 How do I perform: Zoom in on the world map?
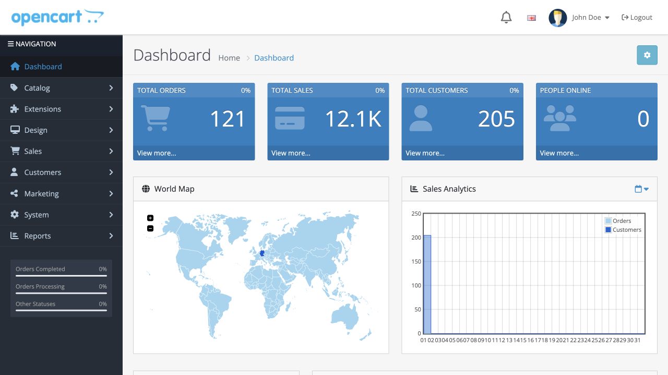tap(150, 218)
